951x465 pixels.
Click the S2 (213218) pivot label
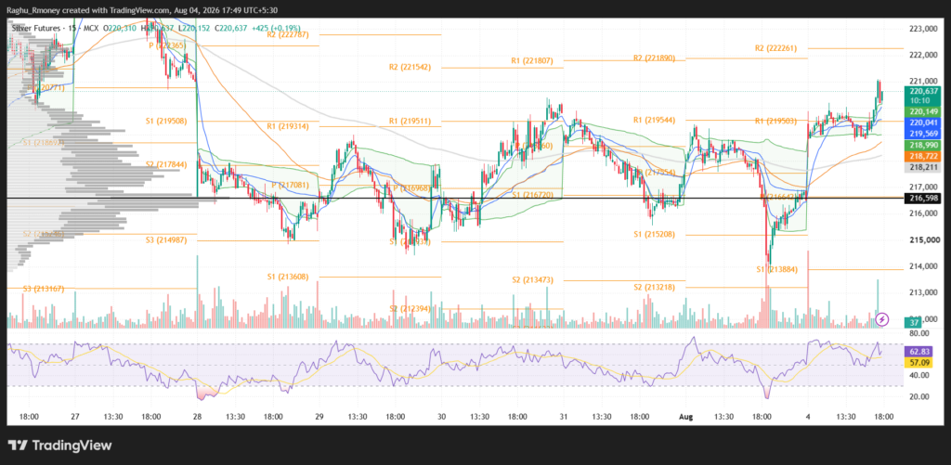tap(655, 287)
